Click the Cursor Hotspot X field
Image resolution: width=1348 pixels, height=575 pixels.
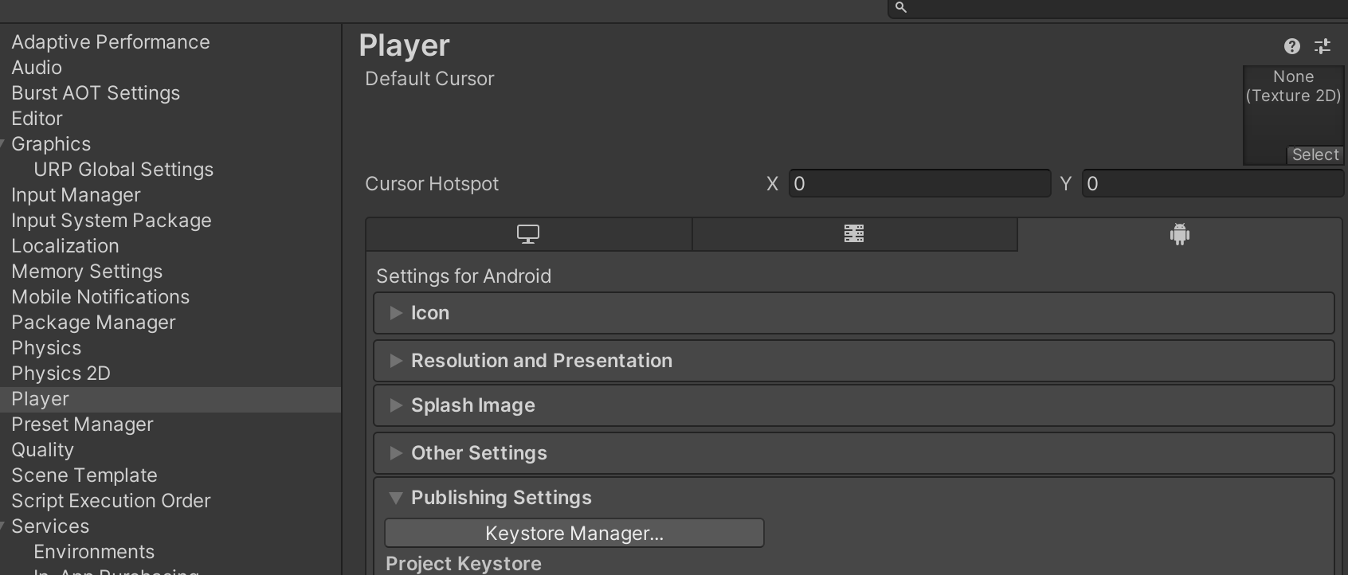pos(920,183)
